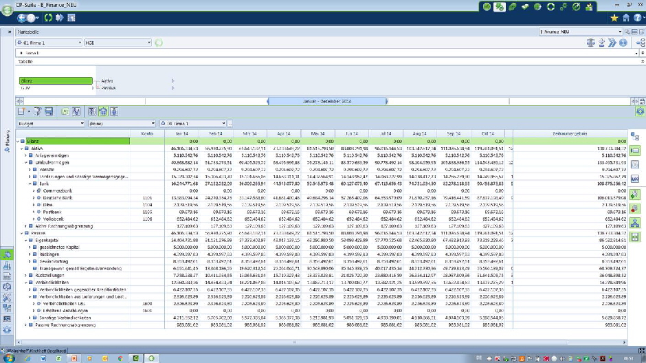Click the magnifier search icon beside Finance_NEU
Screen dimensions: 646x363
tap(627, 32)
